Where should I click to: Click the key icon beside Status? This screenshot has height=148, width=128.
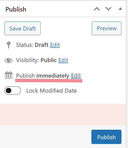point(9,45)
